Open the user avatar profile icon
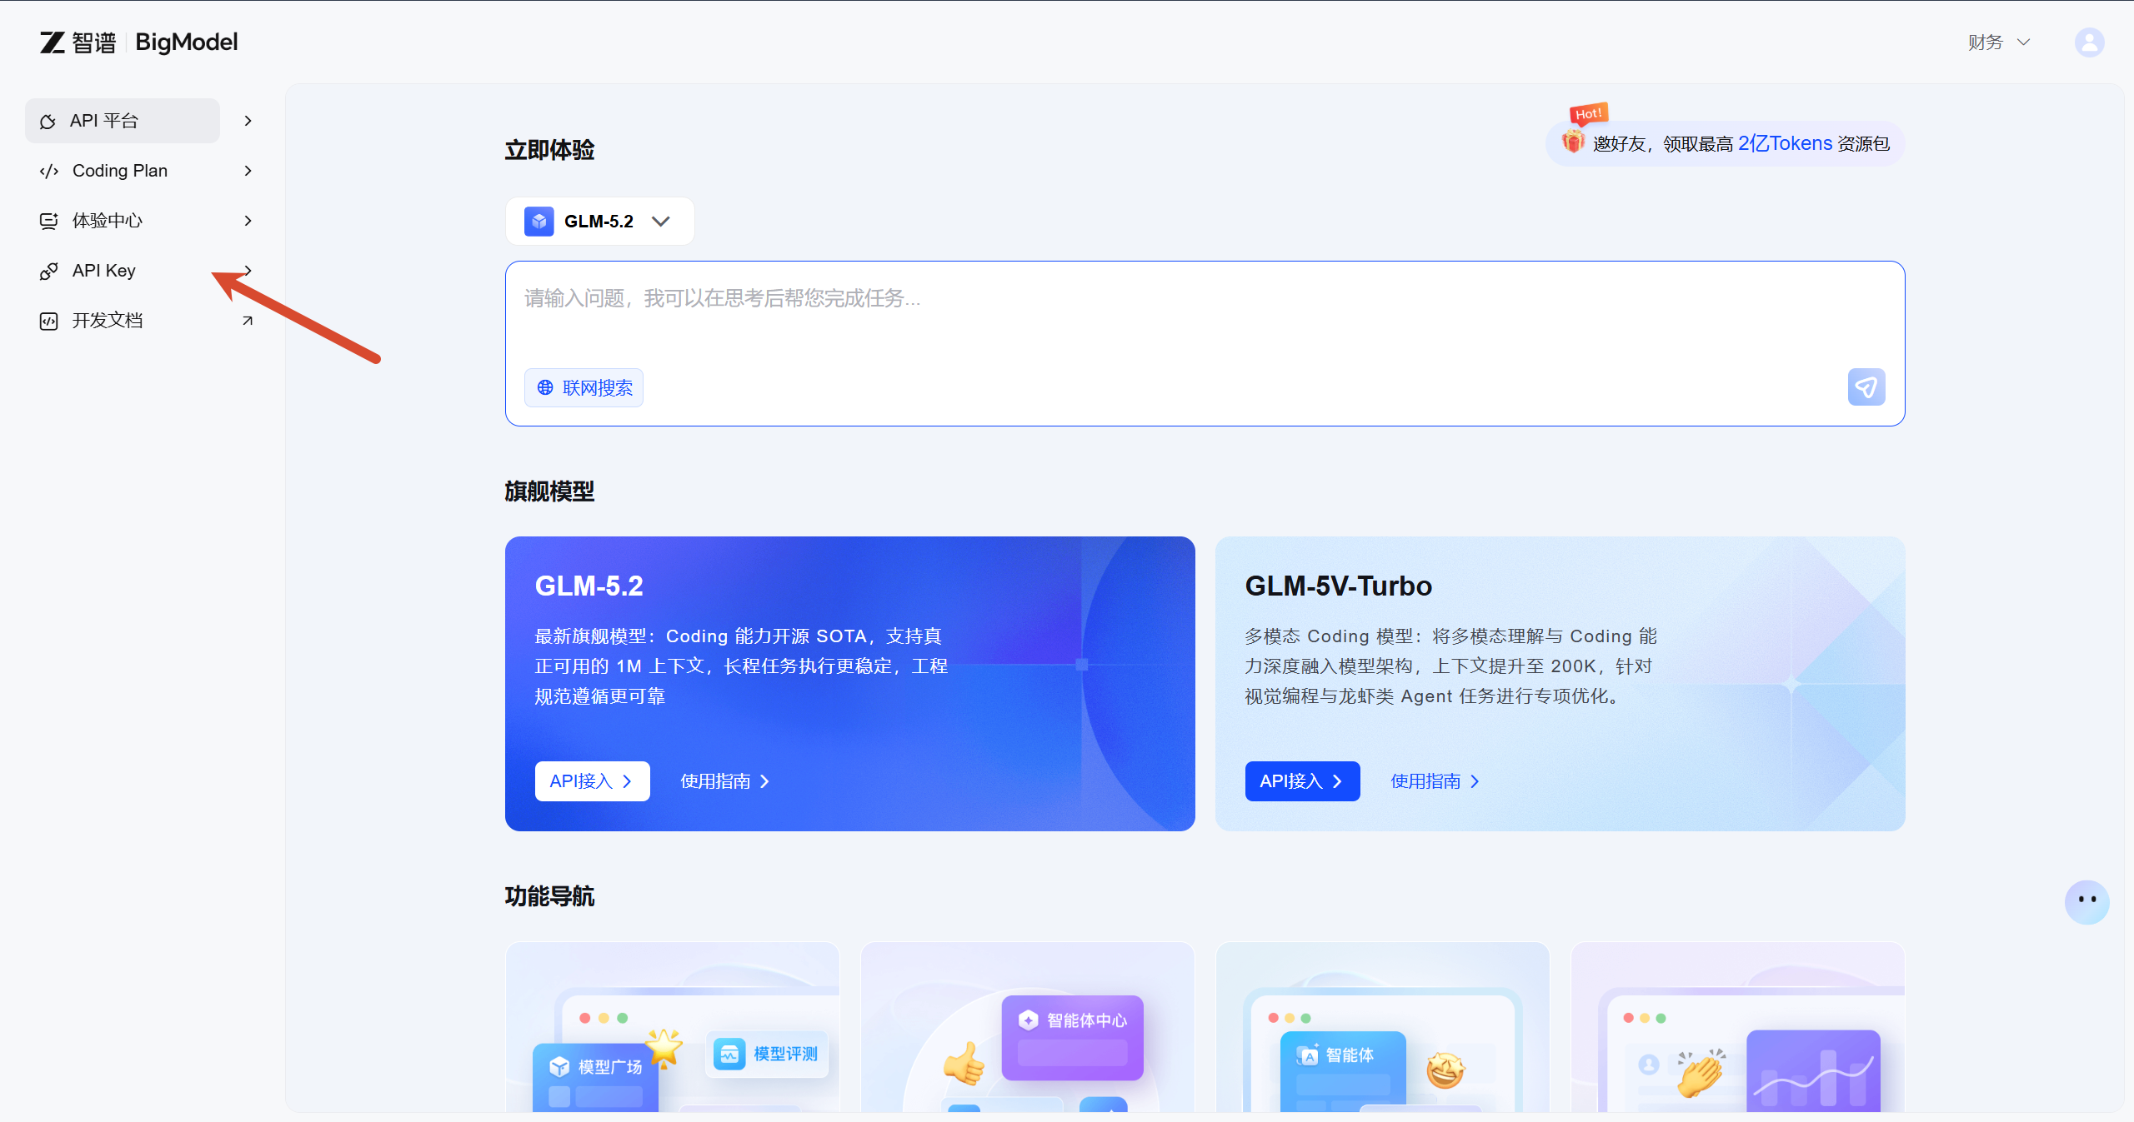 tap(2089, 42)
